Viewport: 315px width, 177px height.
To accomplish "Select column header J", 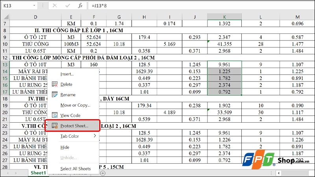I will [195, 17].
